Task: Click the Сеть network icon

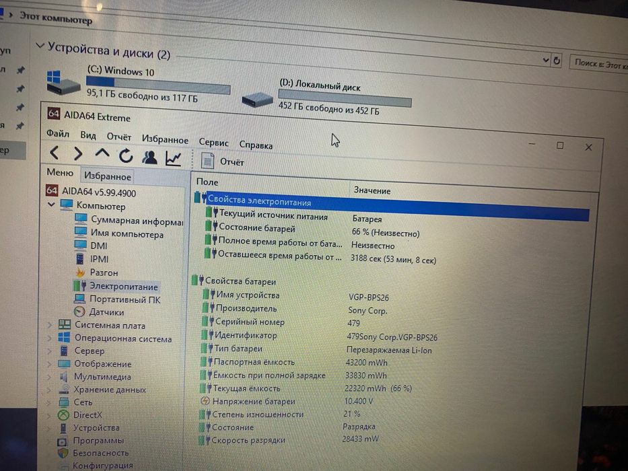Action: point(63,402)
